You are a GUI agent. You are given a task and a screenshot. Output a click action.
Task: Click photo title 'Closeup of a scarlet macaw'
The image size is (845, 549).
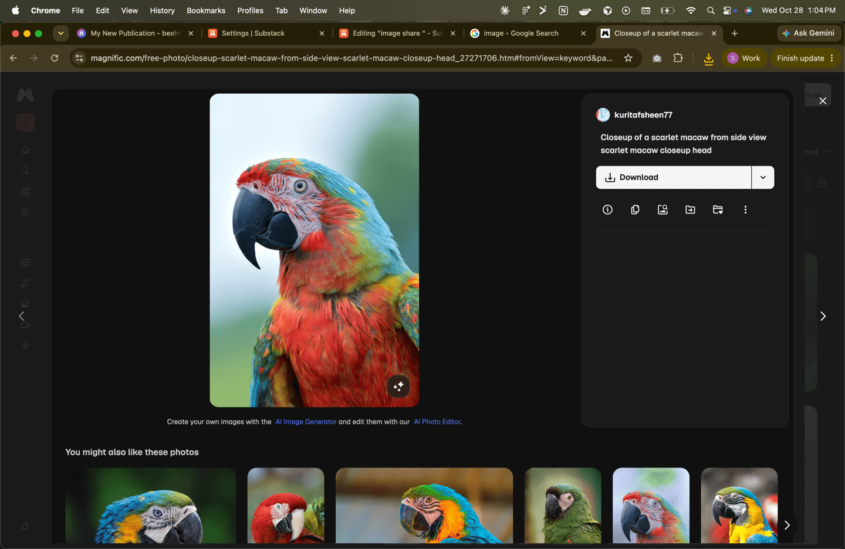point(683,144)
